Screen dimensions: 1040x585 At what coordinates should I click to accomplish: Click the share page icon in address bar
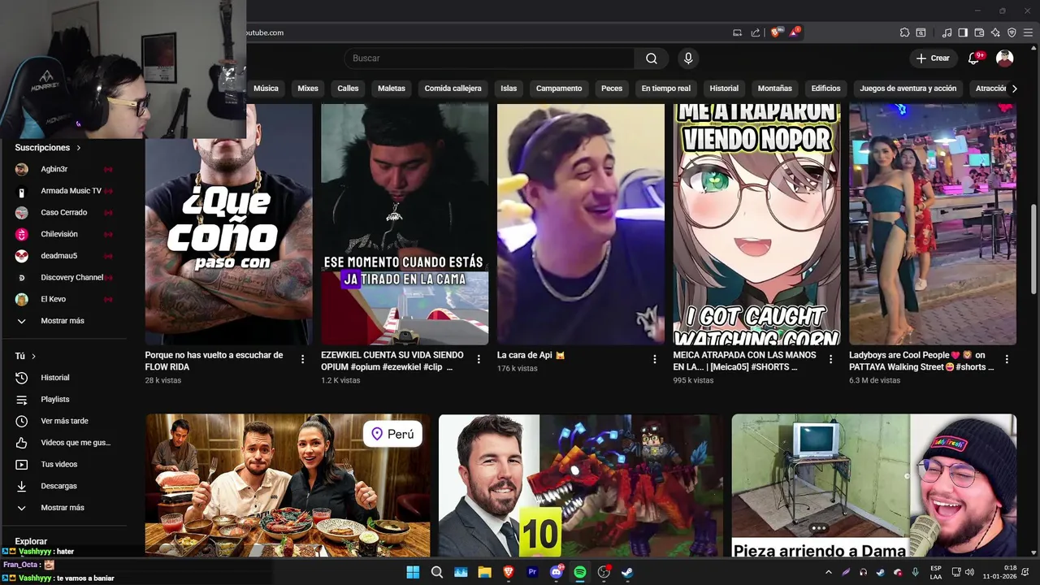tap(756, 32)
